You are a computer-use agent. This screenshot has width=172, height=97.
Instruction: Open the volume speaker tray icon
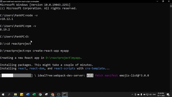pos(150,95)
